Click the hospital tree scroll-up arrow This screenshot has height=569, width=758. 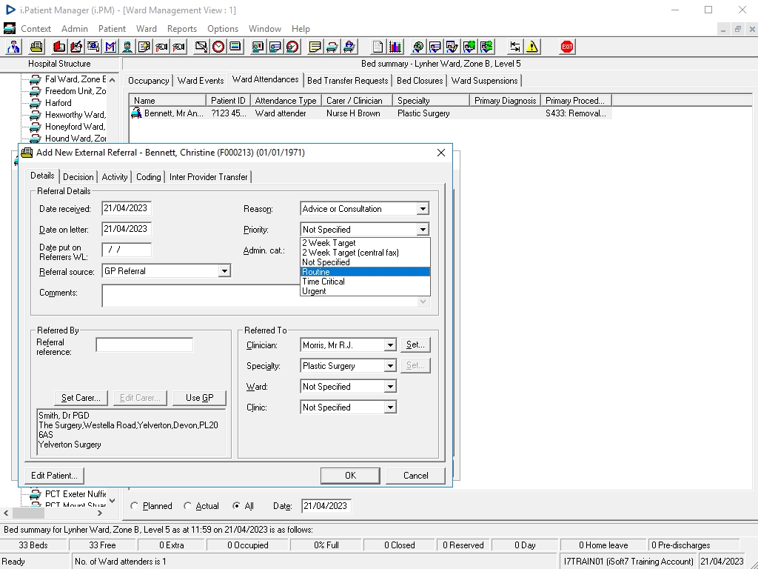(113, 80)
